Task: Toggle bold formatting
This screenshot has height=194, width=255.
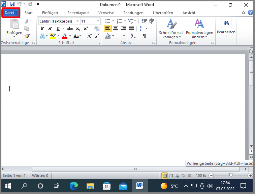Action: pyautogui.click(x=42, y=29)
